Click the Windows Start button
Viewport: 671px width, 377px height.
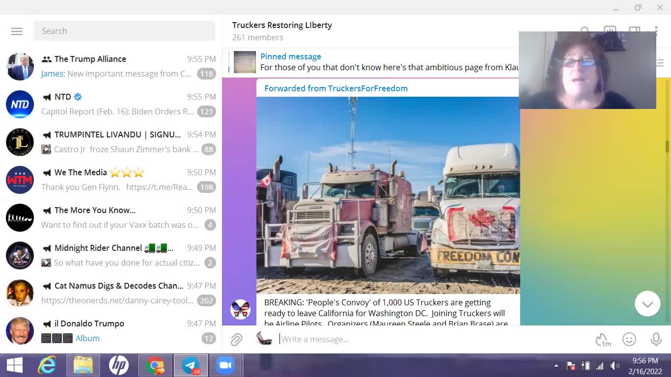point(15,365)
